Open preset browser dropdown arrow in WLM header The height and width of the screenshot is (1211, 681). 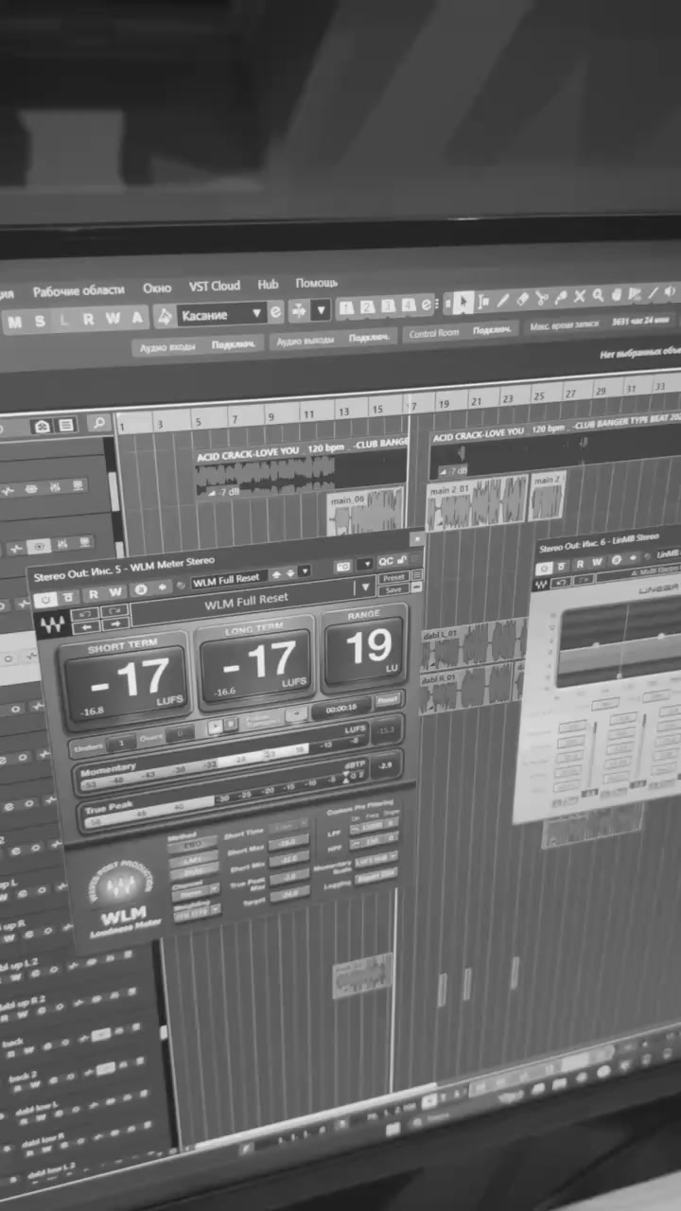303,572
